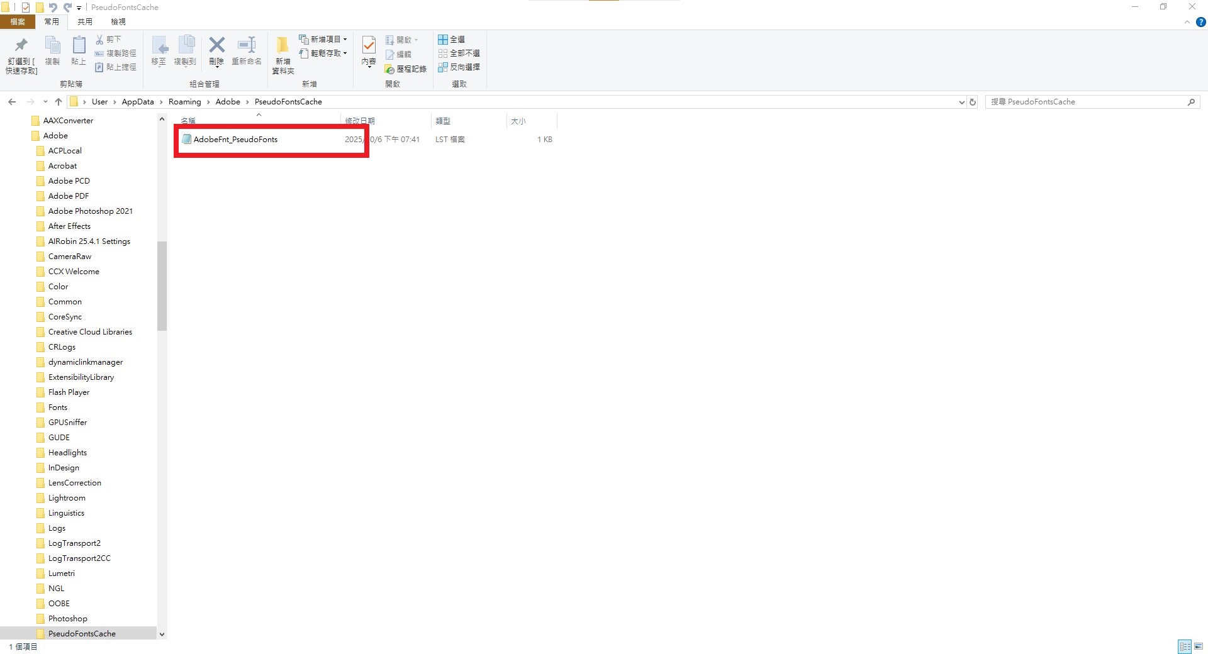Screen dimensions: 1208x654
Task: Click the Edit ribbon icon
Action: coord(390,54)
